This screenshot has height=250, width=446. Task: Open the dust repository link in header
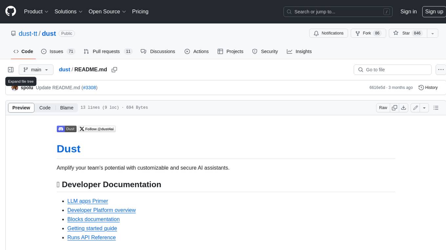click(x=49, y=33)
